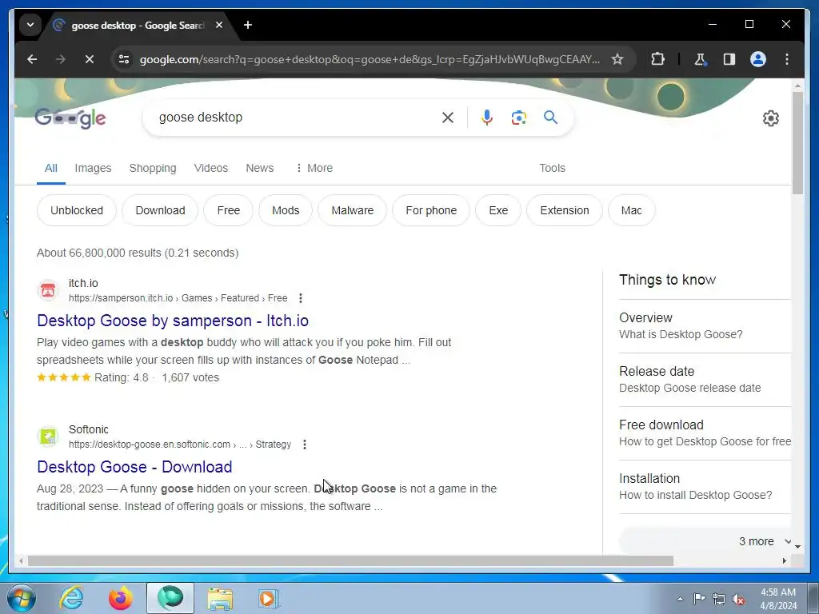Viewport: 819px width, 614px height.
Task: Switch to the Images tab
Action: pos(93,168)
